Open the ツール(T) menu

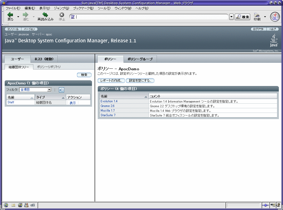[104, 8]
